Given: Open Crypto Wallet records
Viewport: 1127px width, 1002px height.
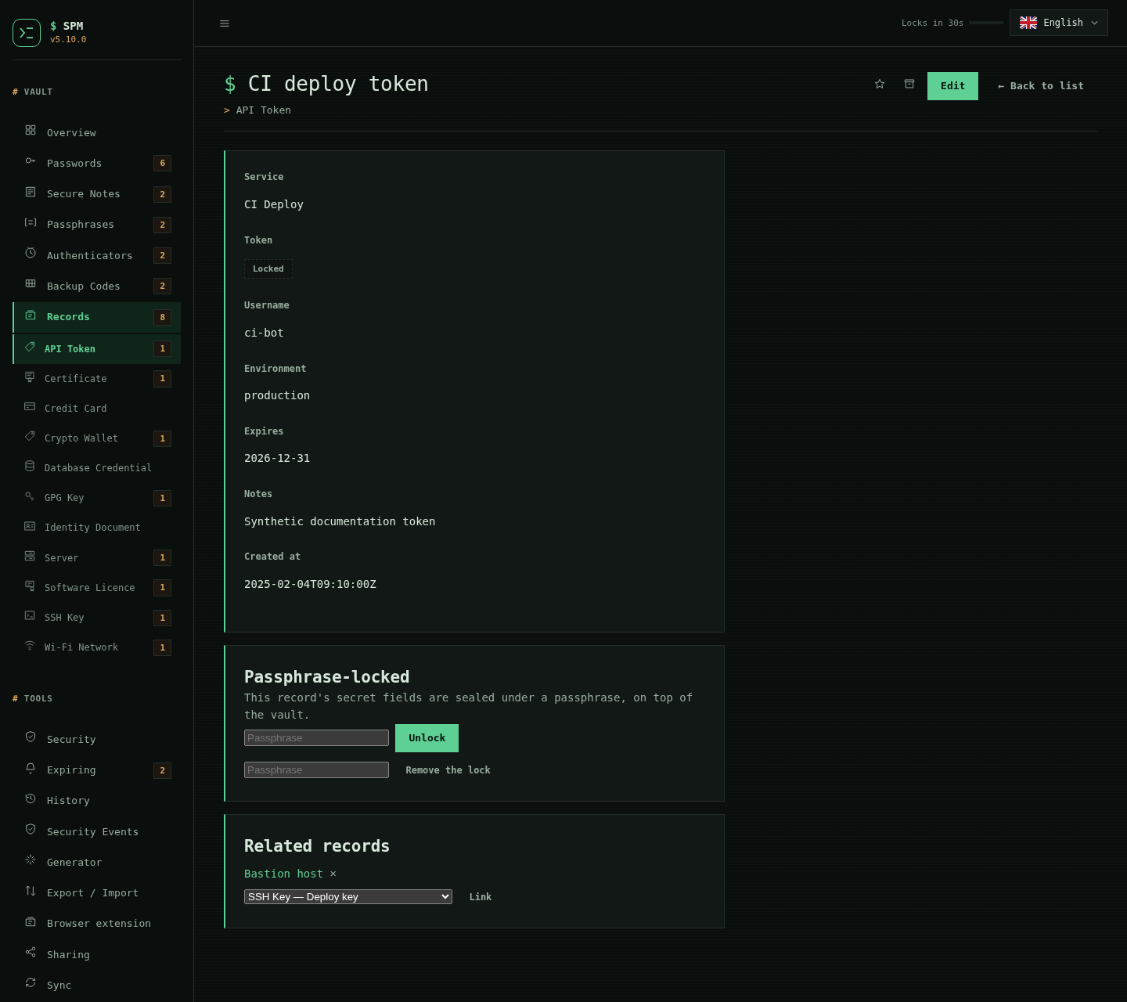Looking at the screenshot, I should coord(97,438).
